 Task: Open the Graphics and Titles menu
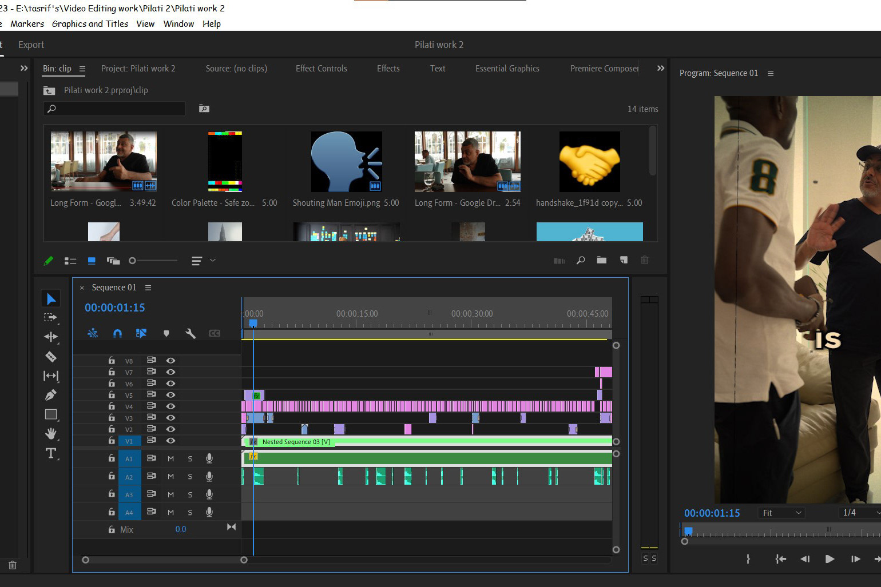coord(90,23)
